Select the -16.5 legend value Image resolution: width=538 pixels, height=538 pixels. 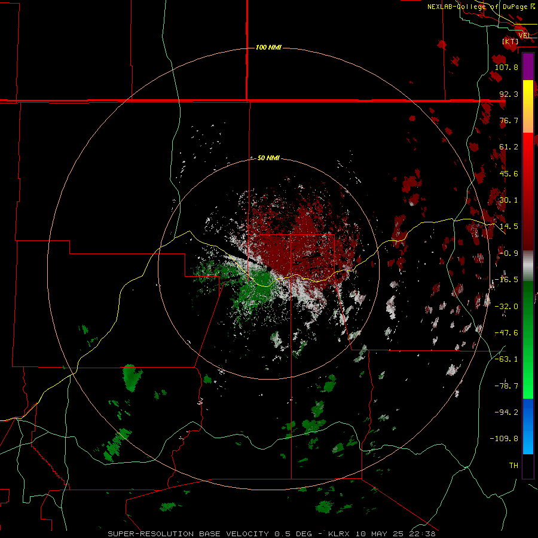pos(506,280)
